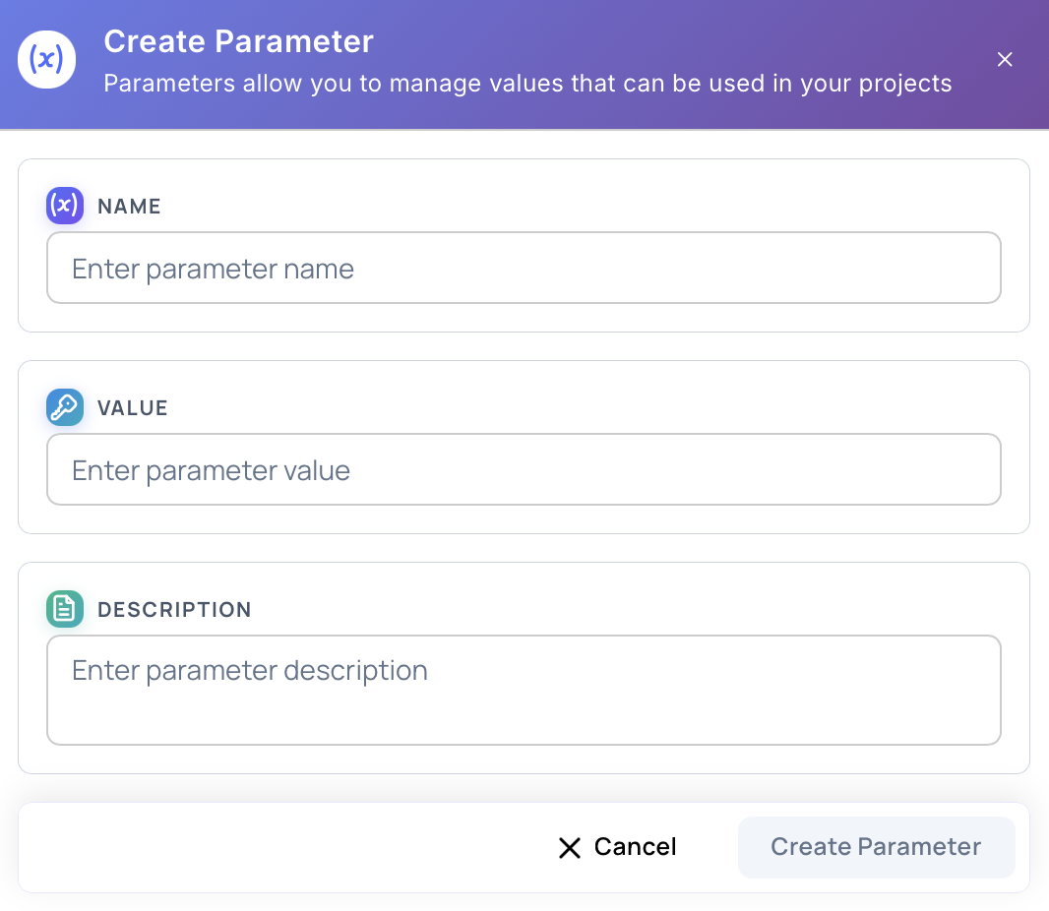Click the Create Parameter dialog title
Viewport: 1049px width, 911px height.
[239, 41]
